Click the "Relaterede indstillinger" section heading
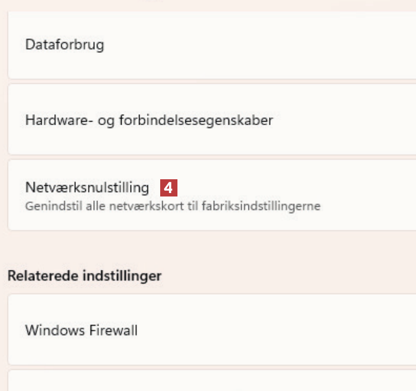 [x=84, y=276]
